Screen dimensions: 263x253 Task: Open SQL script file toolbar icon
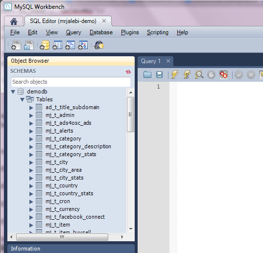point(29,45)
